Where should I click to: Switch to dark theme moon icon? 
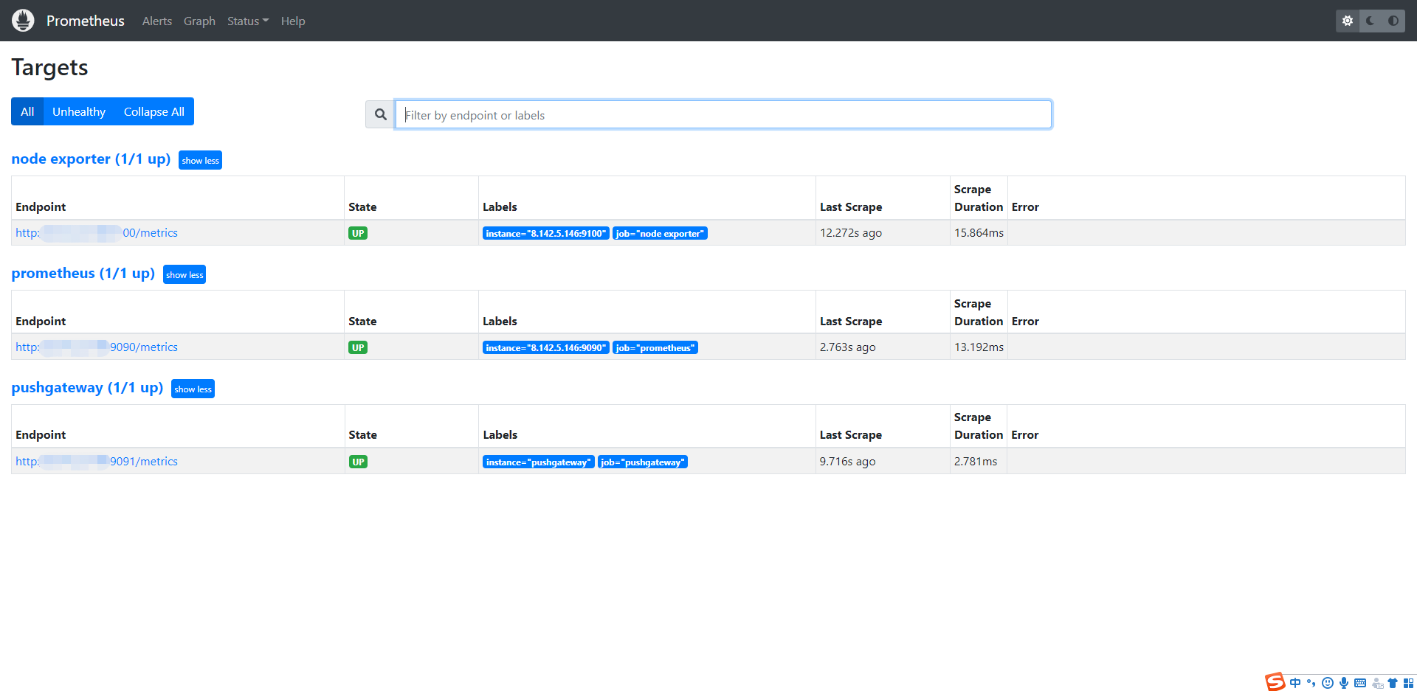[x=1371, y=21]
